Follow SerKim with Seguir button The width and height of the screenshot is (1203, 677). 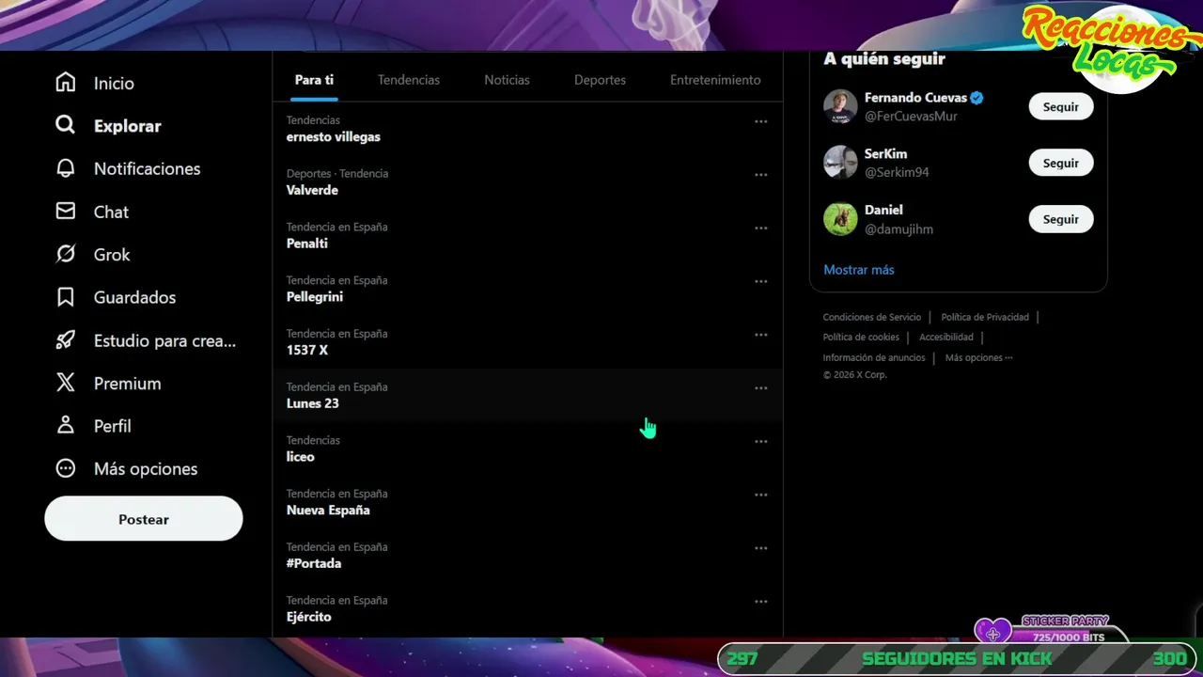pyautogui.click(x=1061, y=163)
